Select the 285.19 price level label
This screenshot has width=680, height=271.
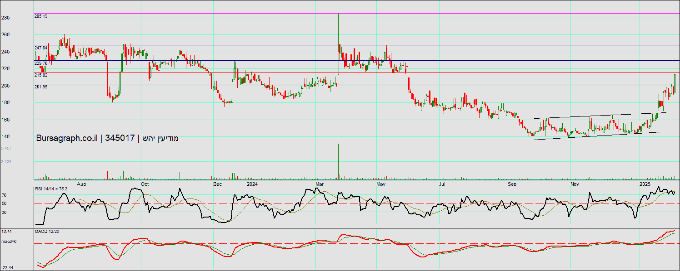pos(41,16)
